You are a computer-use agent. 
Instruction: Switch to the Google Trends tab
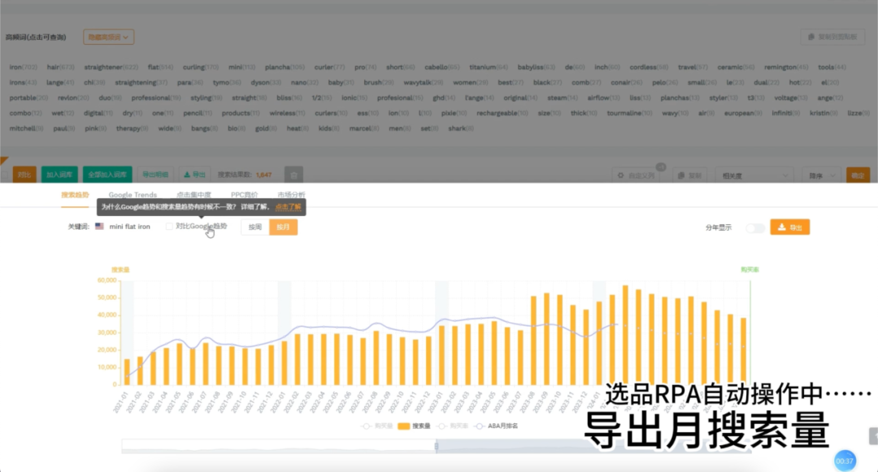coord(133,194)
